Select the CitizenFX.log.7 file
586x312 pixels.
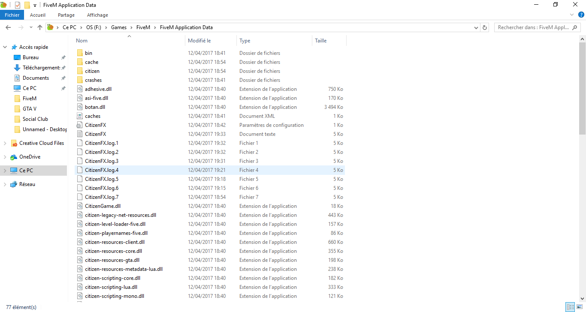pyautogui.click(x=102, y=197)
